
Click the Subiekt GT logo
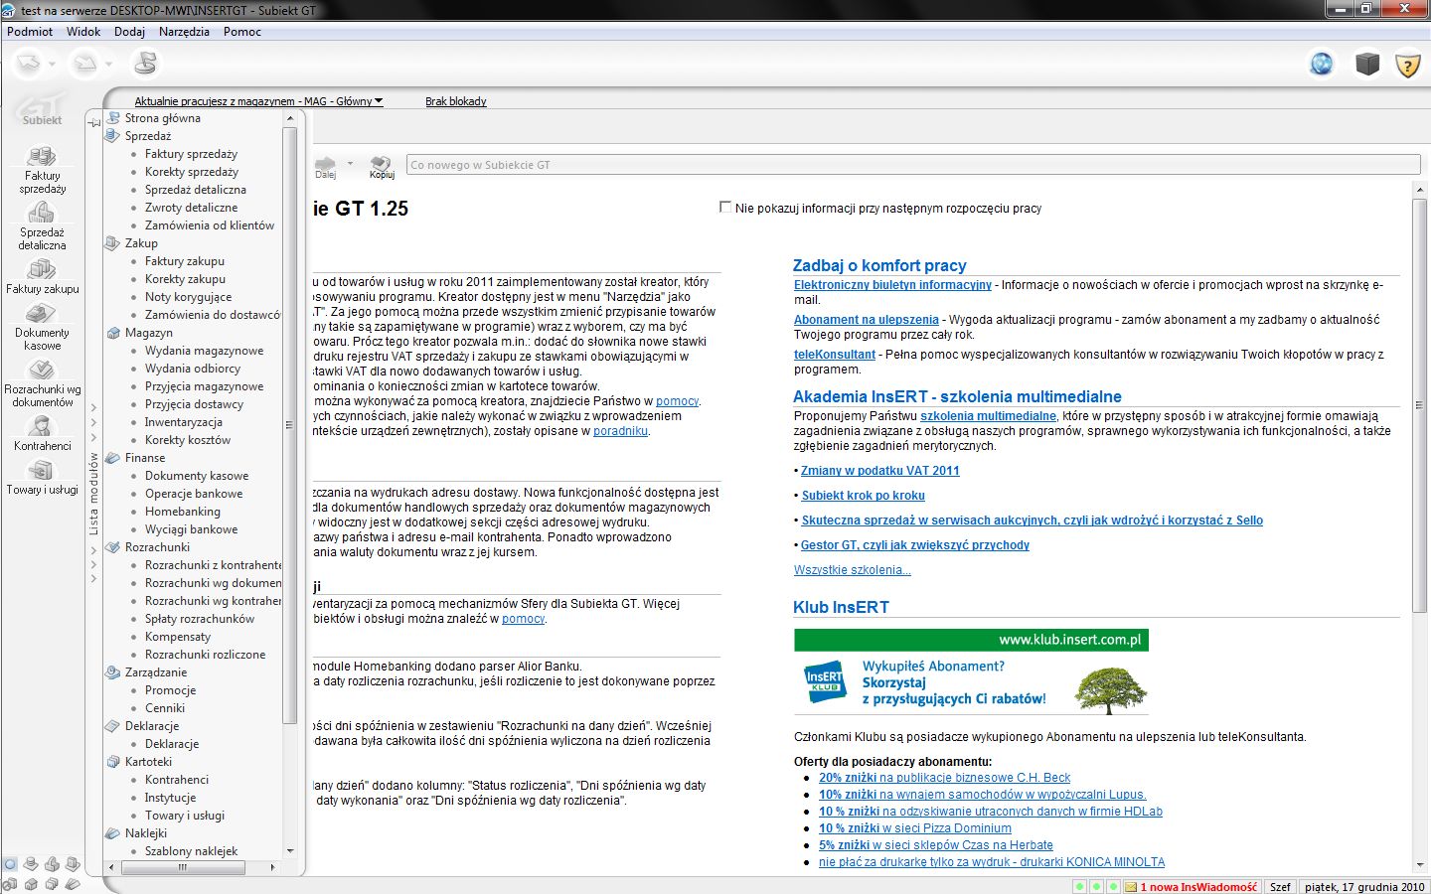click(x=42, y=109)
